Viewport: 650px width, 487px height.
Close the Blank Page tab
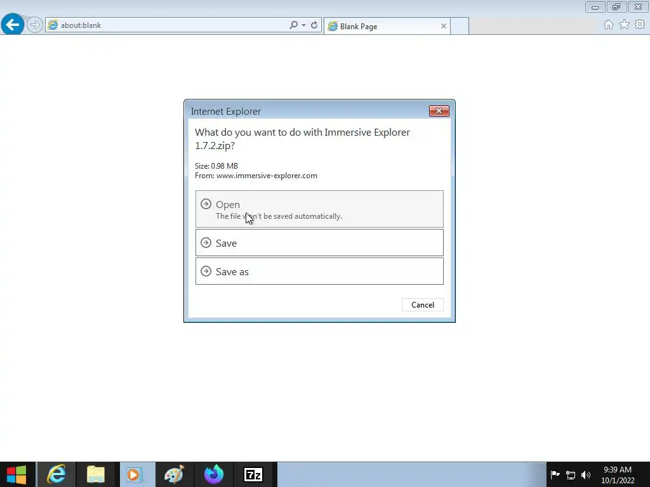click(x=444, y=26)
